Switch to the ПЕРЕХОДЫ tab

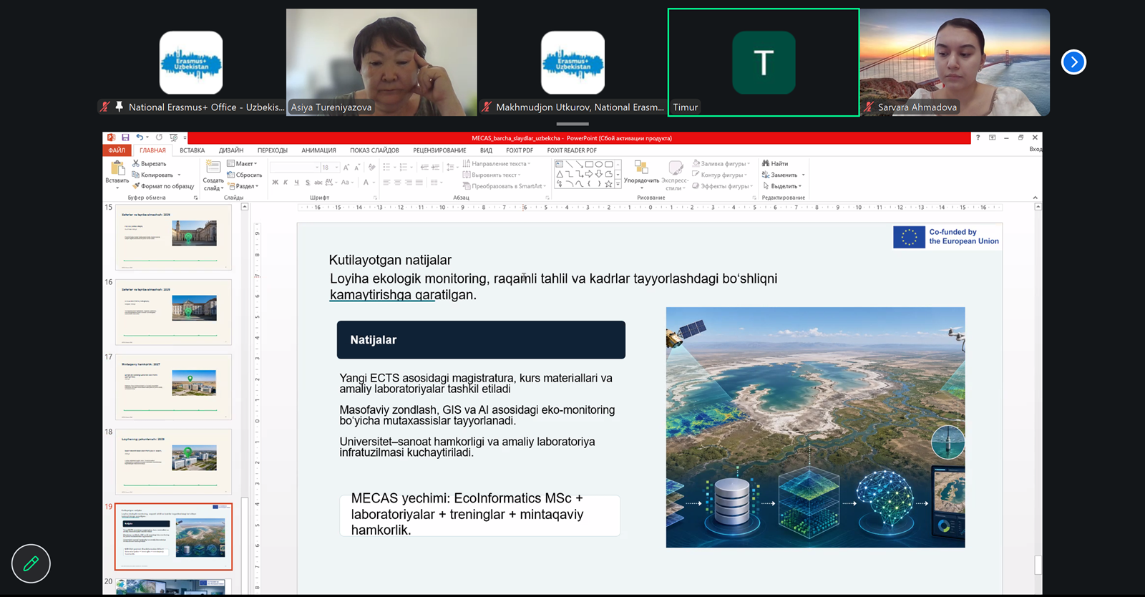pos(273,150)
